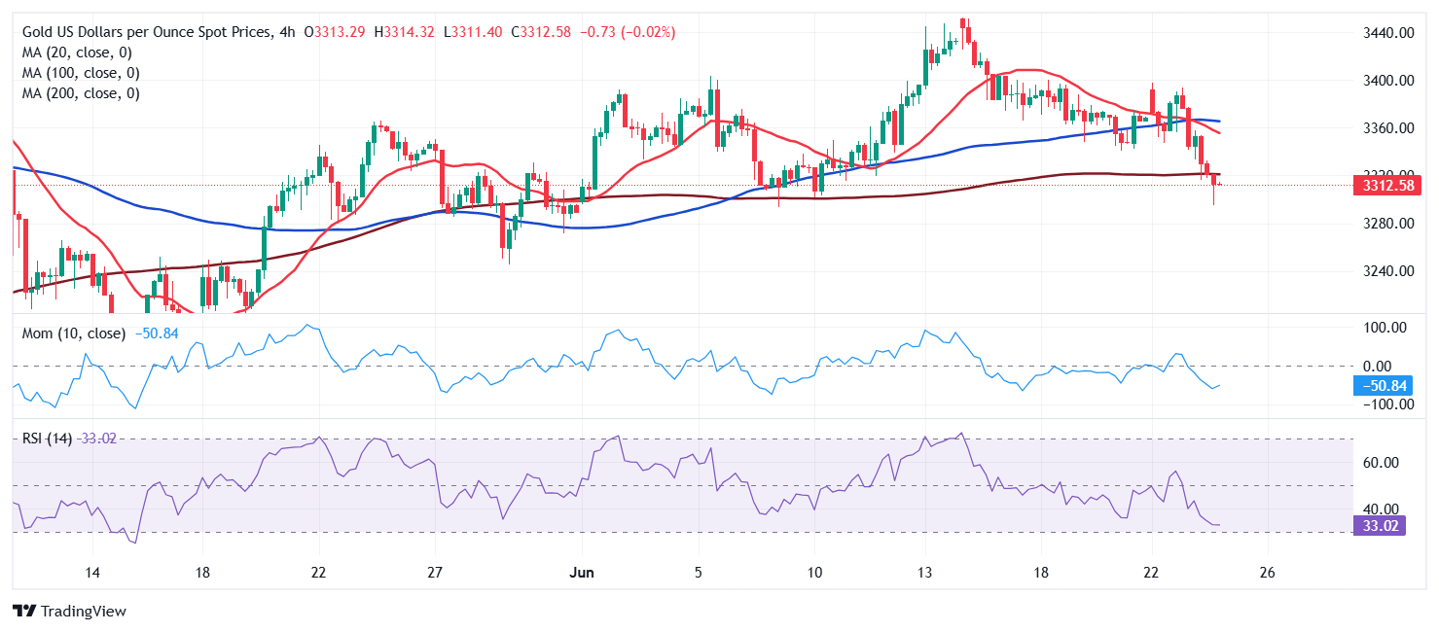Click the current price tag 3312.58
Screen dimensions: 1439x632
(x=1379, y=186)
